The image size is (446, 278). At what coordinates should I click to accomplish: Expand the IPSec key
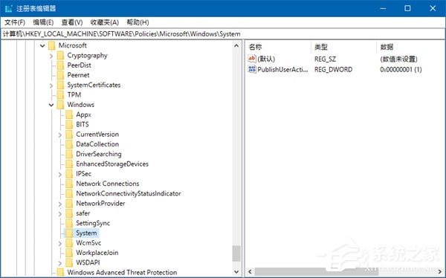(x=60, y=174)
